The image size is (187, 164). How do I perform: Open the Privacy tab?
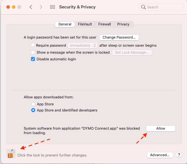pyautogui.click(x=123, y=24)
